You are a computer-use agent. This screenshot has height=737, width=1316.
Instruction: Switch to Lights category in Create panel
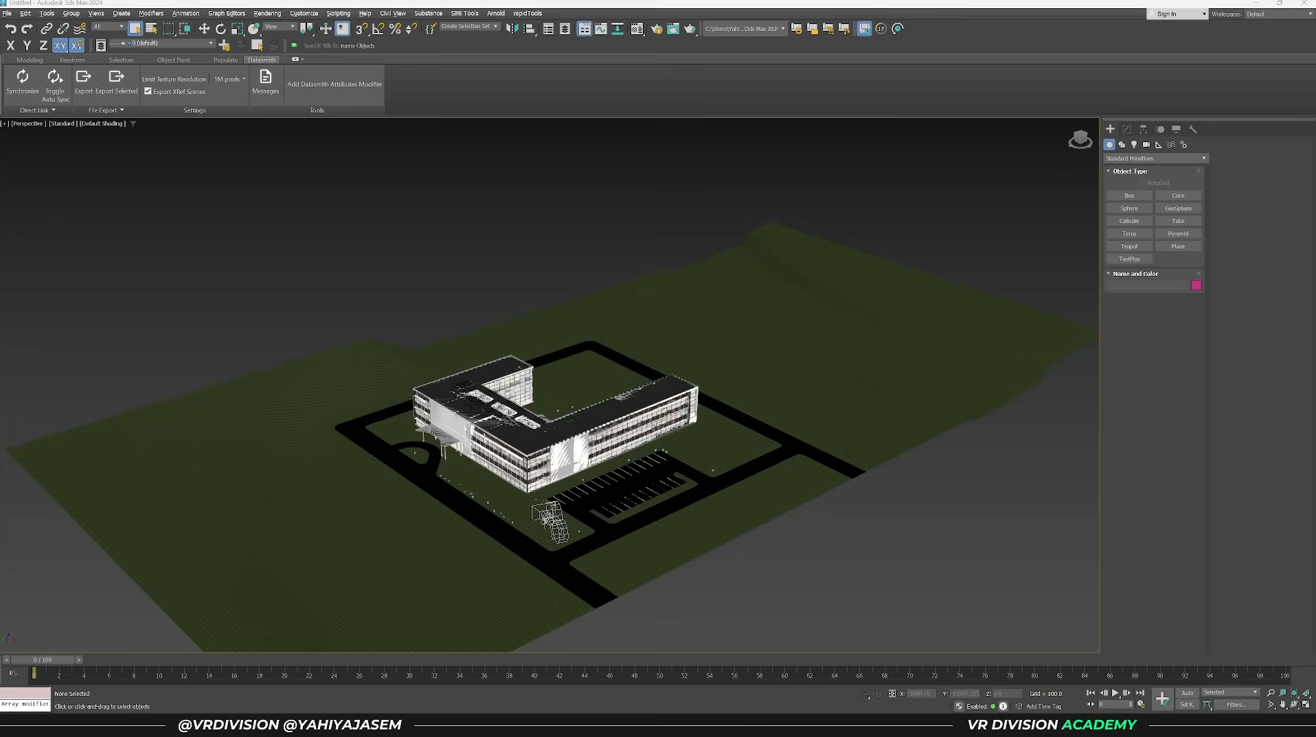[x=1134, y=145]
